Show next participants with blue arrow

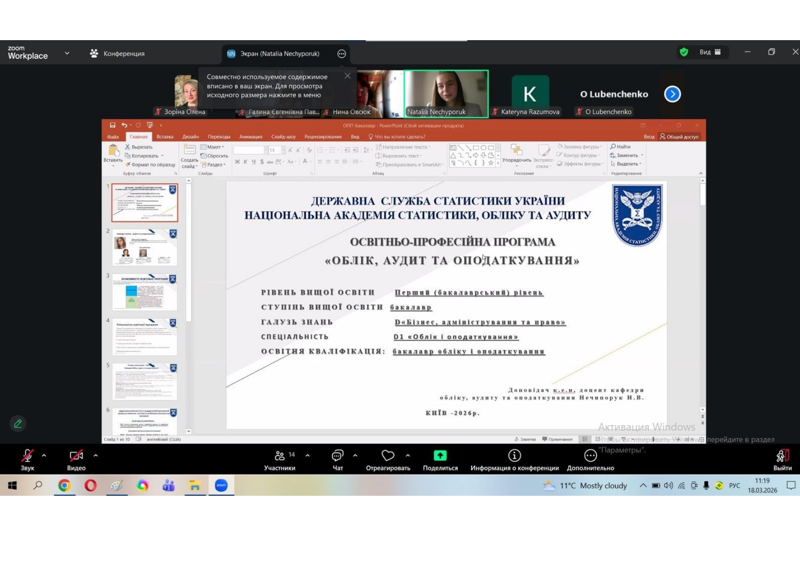672,94
